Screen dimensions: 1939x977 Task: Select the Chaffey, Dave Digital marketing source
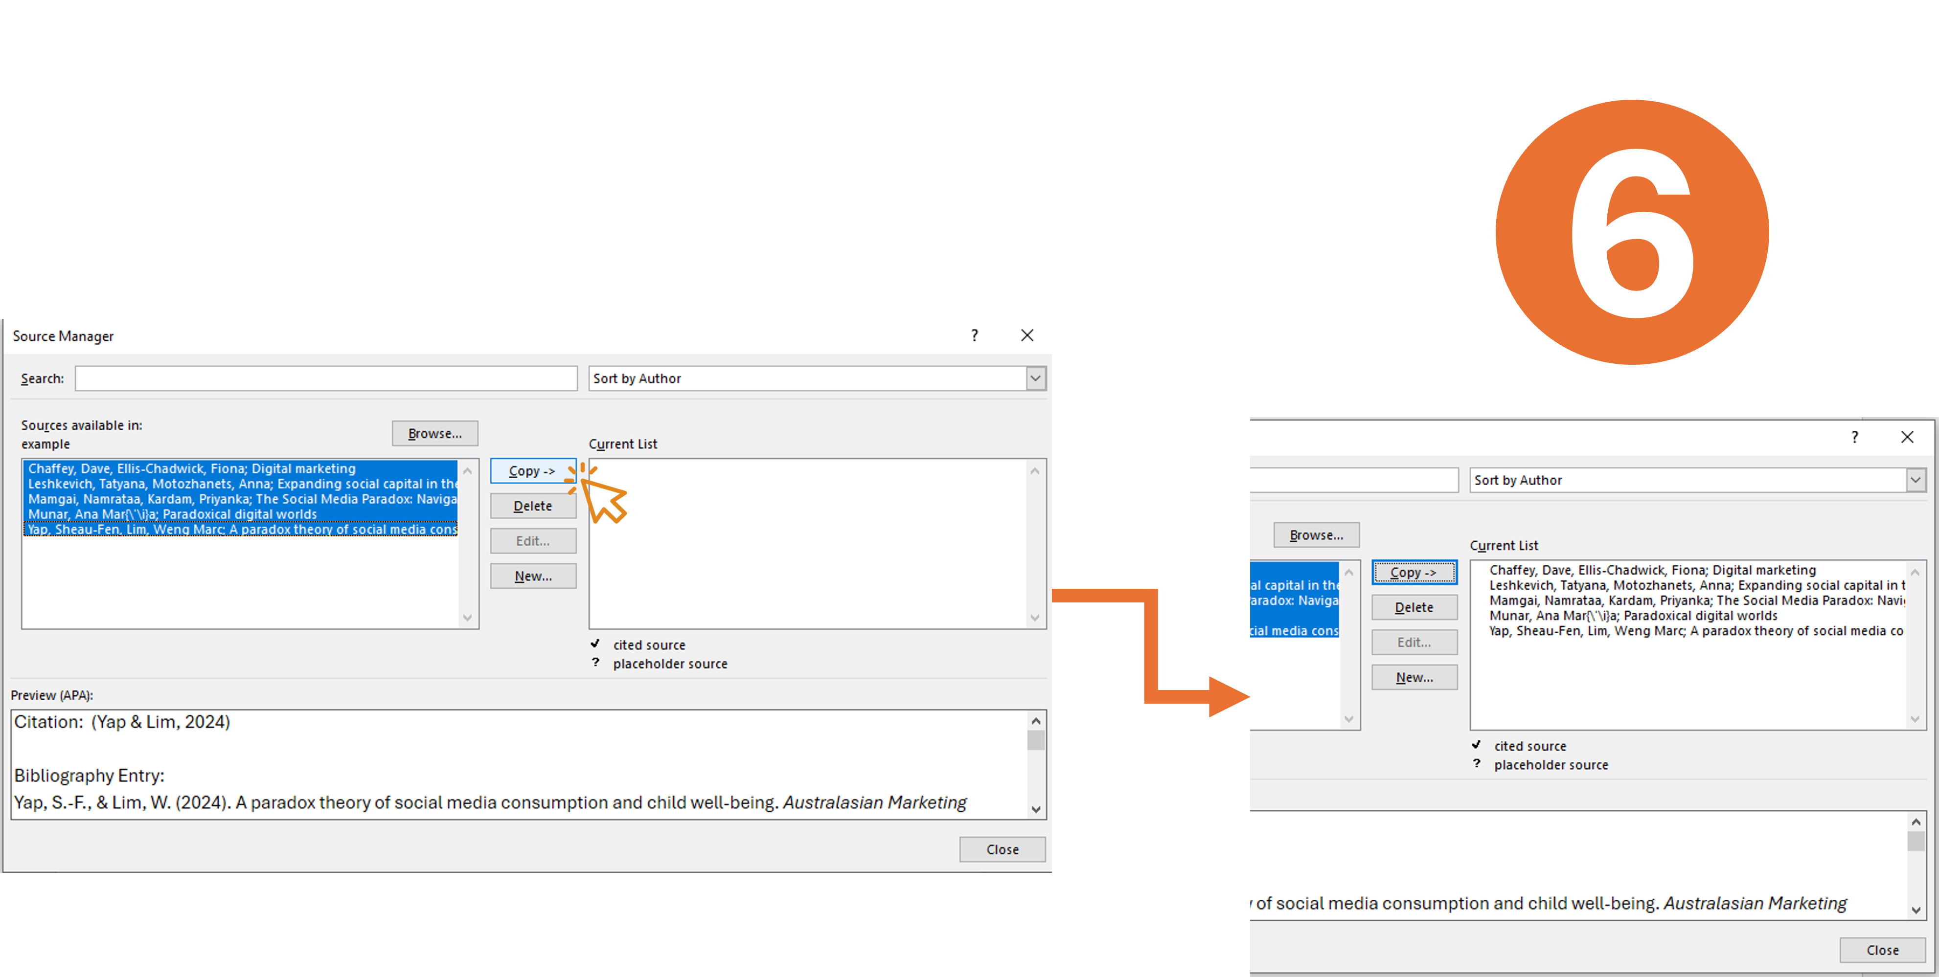192,468
